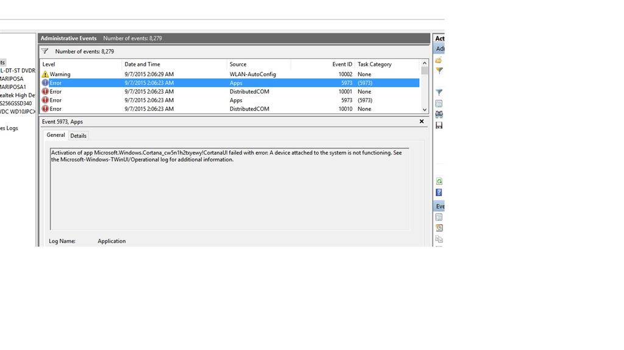This screenshot has height=350, width=624.
Task: Click the event list scrollbar thumb
Action: [x=425, y=71]
